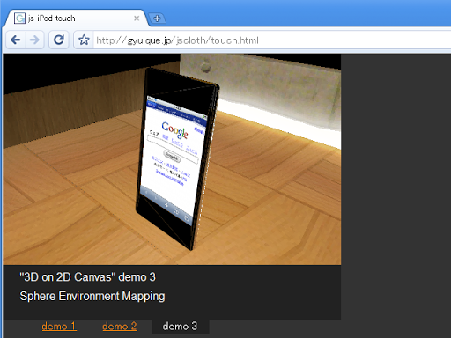The width and height of the screenshot is (451, 338).
Task: Click the favicon on the browser tab
Action: pyautogui.click(x=19, y=18)
